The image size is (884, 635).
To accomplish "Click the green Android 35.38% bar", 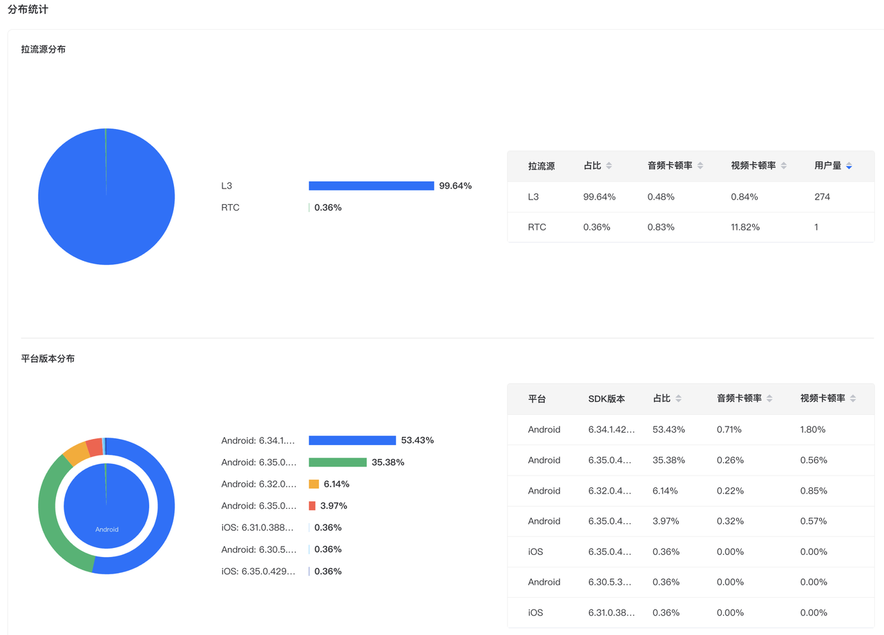I will pos(338,462).
